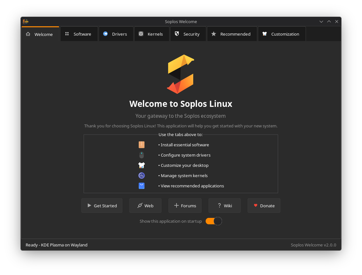The width and height of the screenshot is (362, 275).
Task: Open the Wiki help button
Action: click(224, 206)
